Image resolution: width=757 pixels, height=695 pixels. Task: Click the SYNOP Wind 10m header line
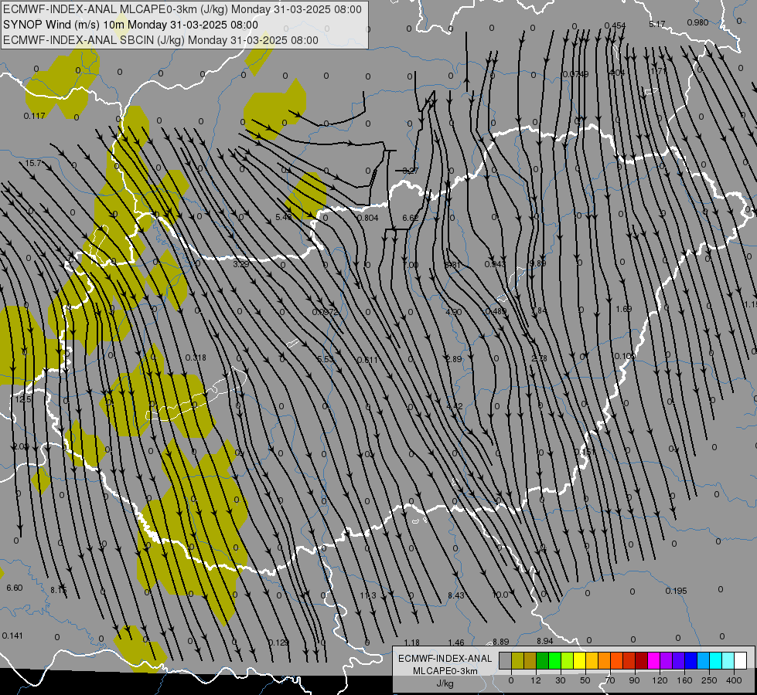pyautogui.click(x=131, y=25)
